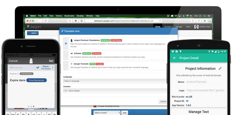Tap the blue Time Remaining token
234x115 pixels.
pyautogui.click(x=36, y=80)
